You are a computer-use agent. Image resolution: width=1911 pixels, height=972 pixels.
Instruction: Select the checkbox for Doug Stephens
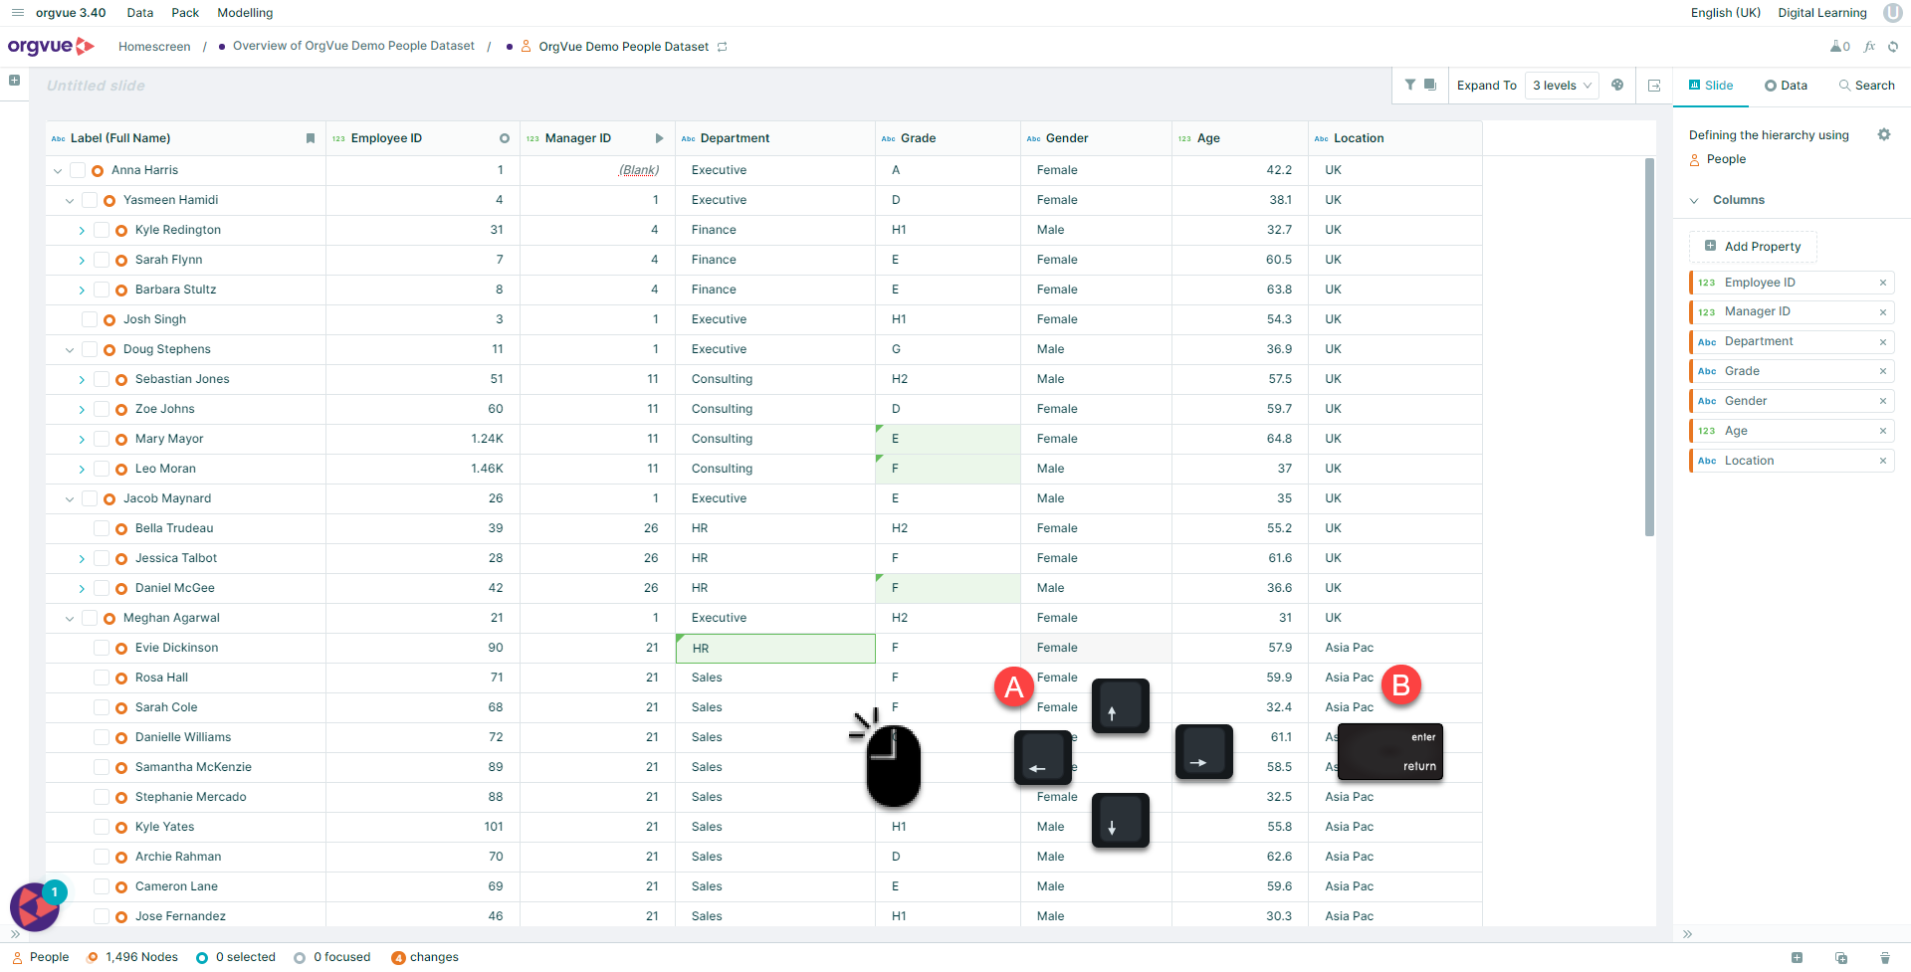[90, 349]
